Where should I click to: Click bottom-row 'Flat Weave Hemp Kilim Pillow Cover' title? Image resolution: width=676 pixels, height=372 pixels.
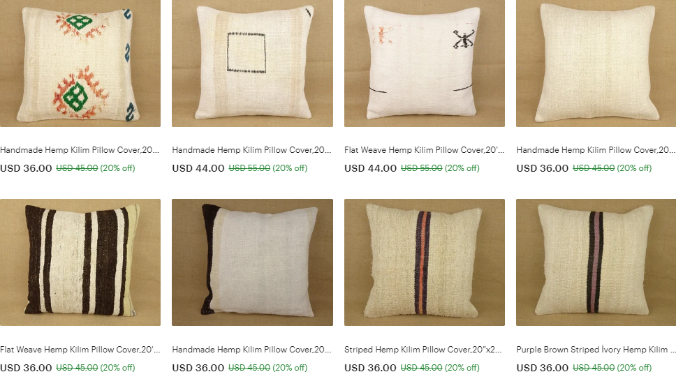pyautogui.click(x=80, y=350)
